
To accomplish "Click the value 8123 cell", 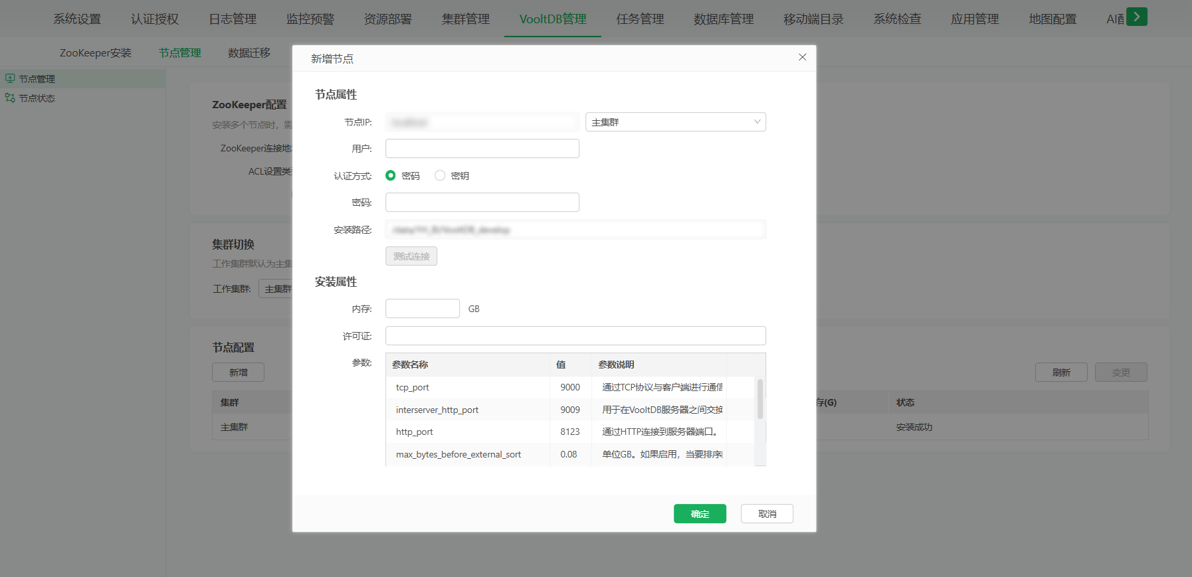I will [x=570, y=432].
